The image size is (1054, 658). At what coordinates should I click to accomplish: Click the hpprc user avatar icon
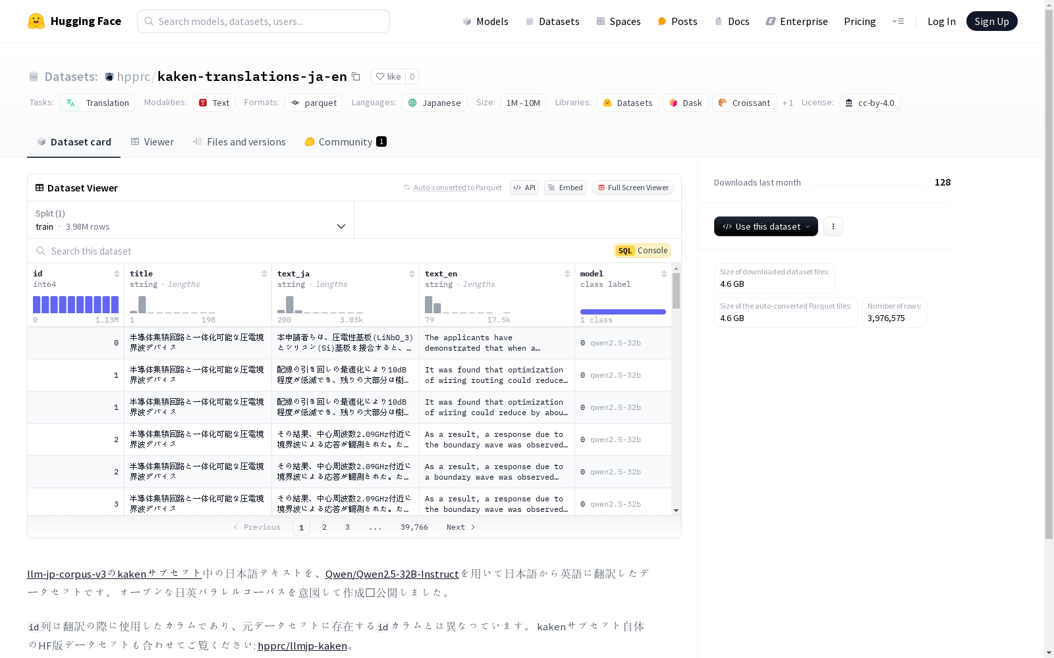point(109,77)
